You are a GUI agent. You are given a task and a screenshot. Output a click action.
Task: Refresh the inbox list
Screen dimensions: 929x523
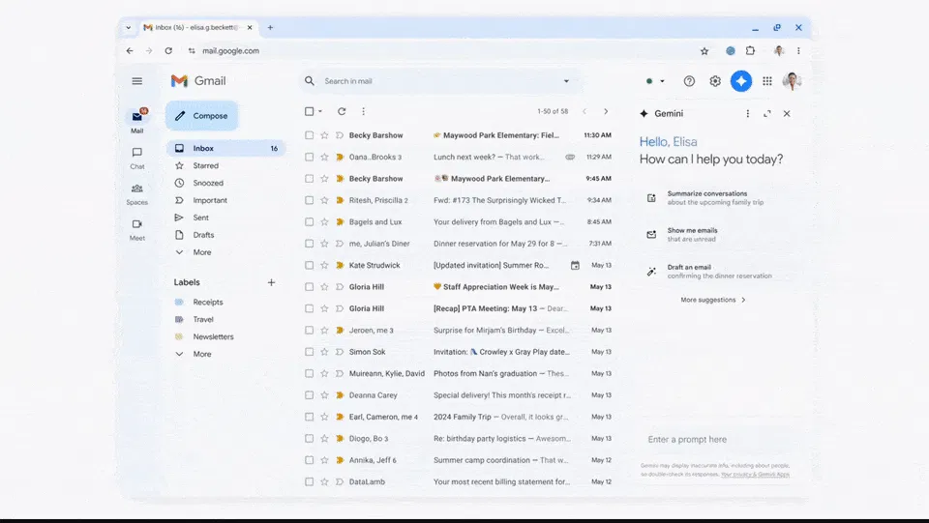342,111
